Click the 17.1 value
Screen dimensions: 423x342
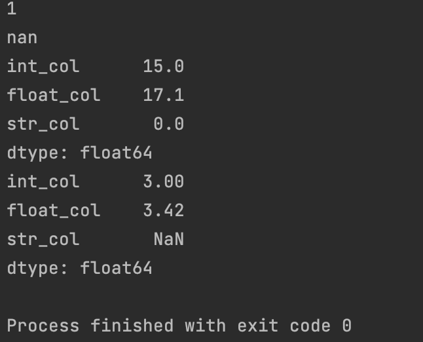point(163,95)
